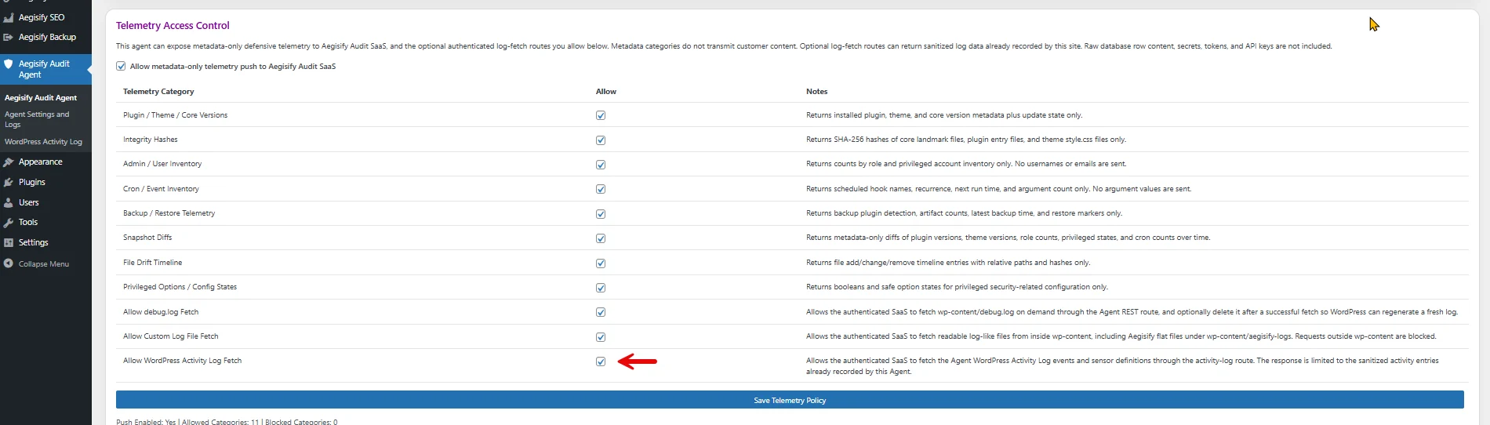Click the Users person icon
Screen dimensions: 1490x425
(x=9, y=202)
